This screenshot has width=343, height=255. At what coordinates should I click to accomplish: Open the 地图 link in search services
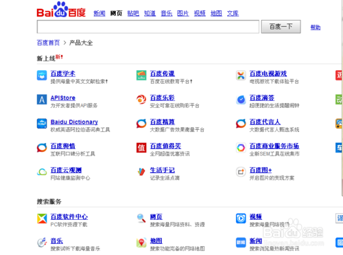coord(156,241)
